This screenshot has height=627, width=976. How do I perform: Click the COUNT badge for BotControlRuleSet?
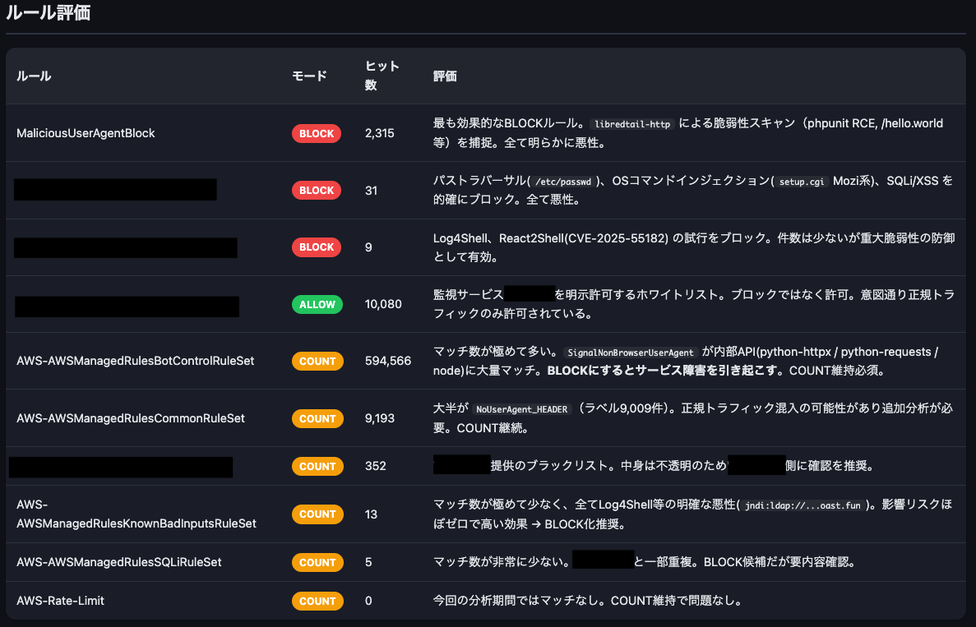pos(317,361)
